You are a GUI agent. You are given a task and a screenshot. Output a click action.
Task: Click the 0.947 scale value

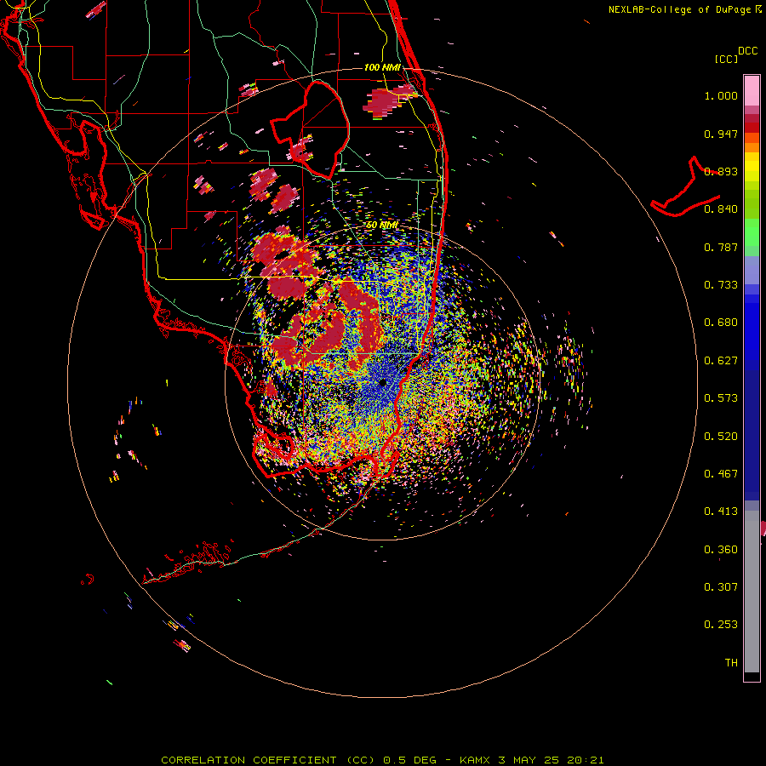point(721,134)
